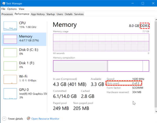Click the Memory usage graph area
Image resolution: width=157 pixels, height=123 pixels.
point(101,42)
